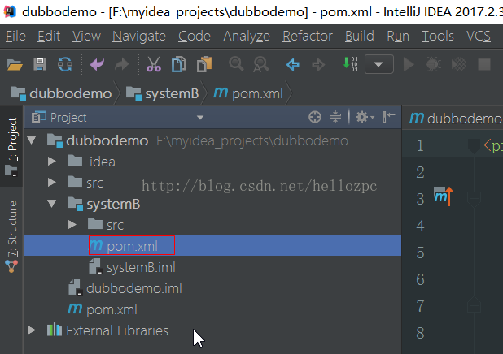This screenshot has width=503, height=354.
Task: Open the Run menu
Action: tap(398, 36)
